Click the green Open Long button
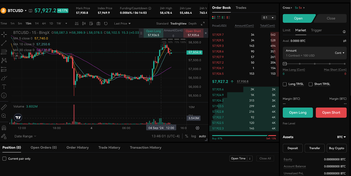 pos(298,113)
